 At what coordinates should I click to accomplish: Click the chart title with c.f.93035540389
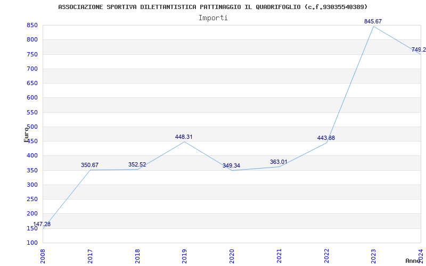click(x=212, y=7)
